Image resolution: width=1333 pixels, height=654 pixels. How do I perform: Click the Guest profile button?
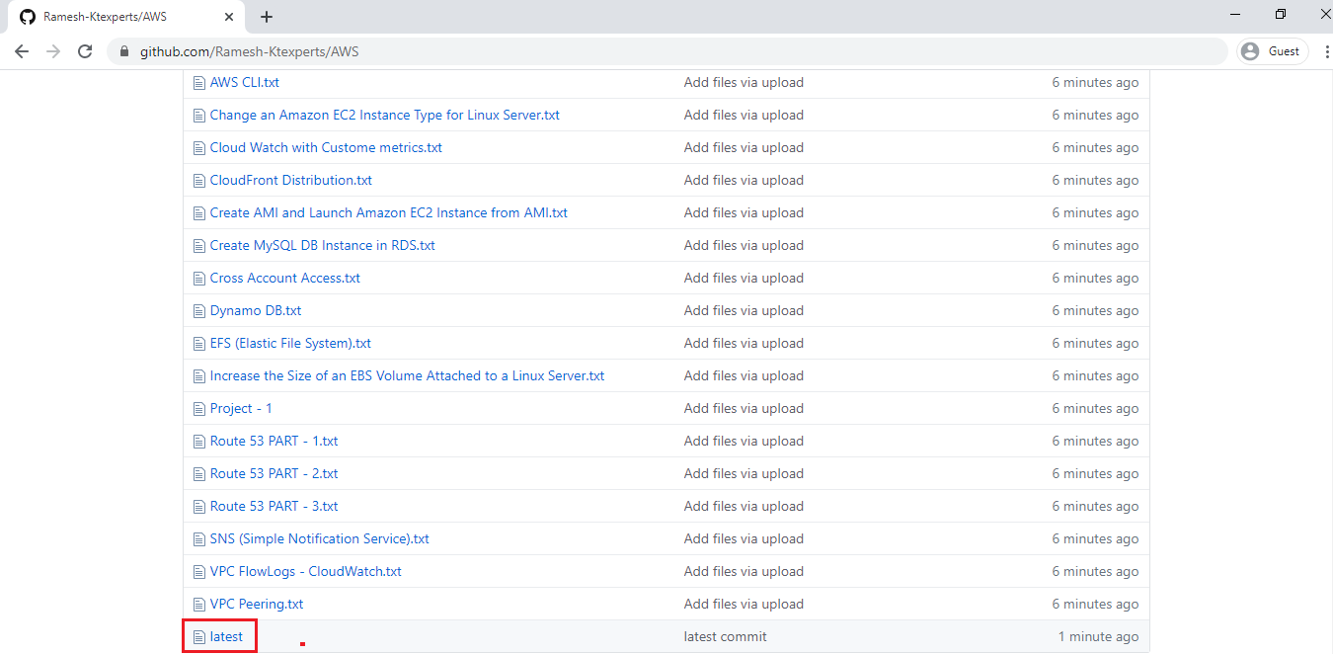pos(1272,51)
